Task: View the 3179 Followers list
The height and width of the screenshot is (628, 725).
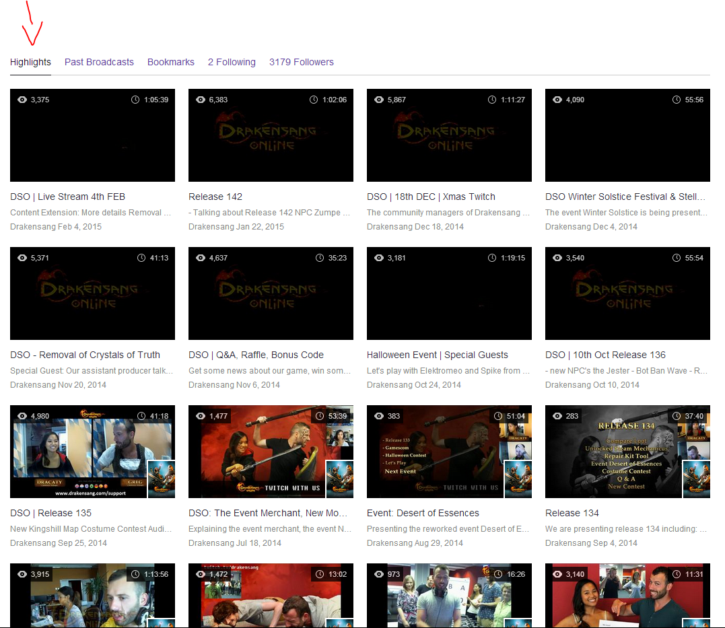Action: point(302,62)
